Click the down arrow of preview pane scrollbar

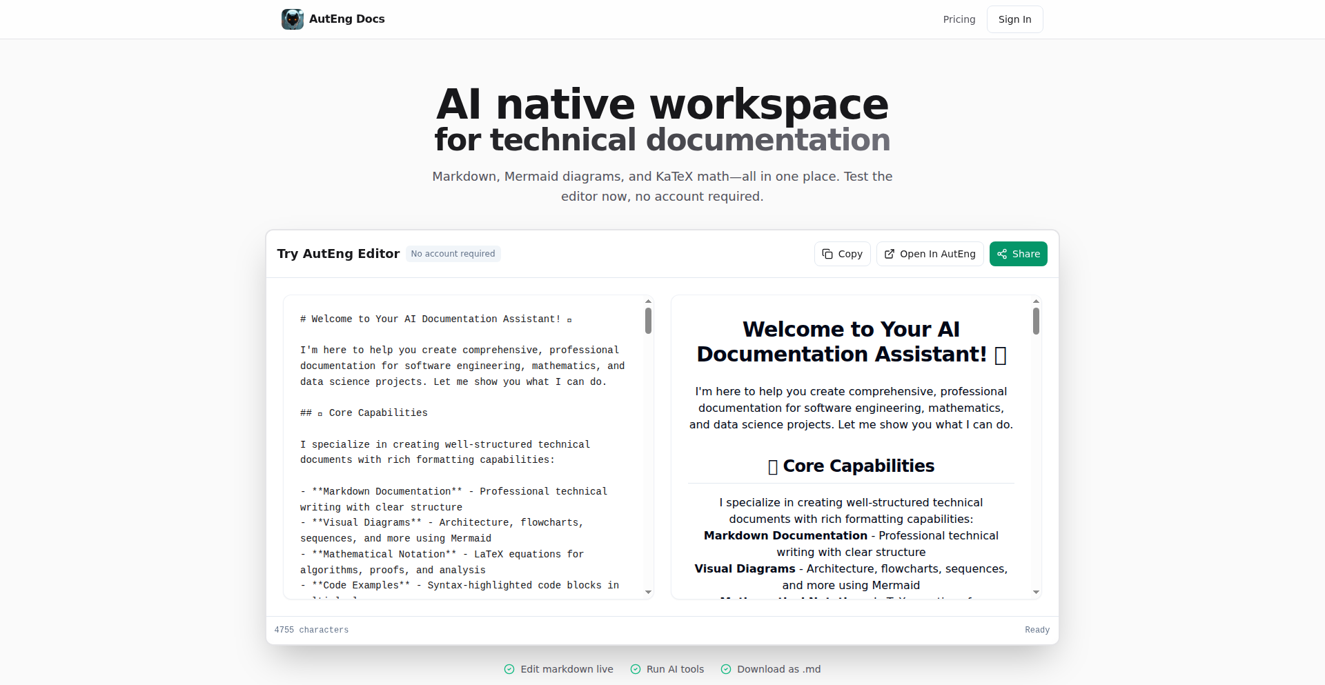1036,592
